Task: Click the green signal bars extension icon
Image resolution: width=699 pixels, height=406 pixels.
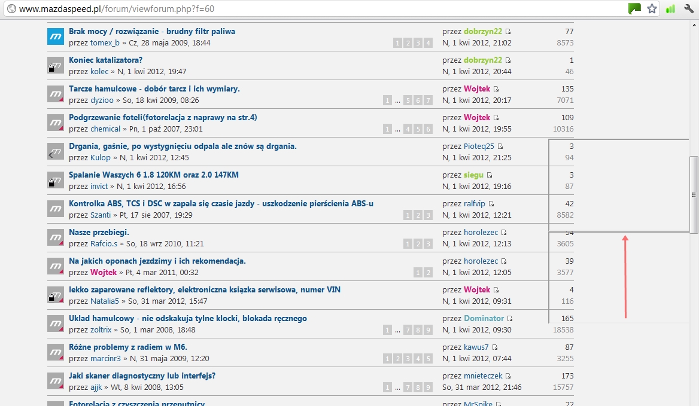Action: click(670, 9)
